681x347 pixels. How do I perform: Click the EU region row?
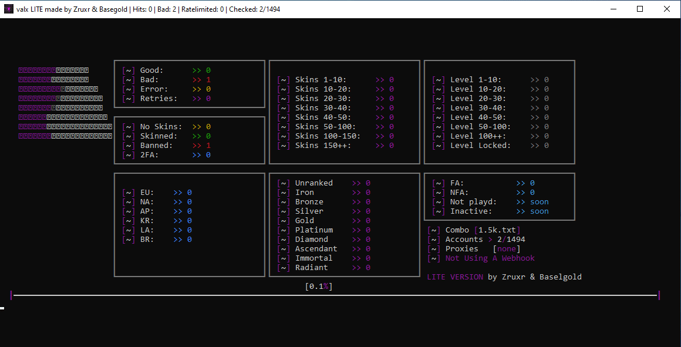(x=147, y=193)
